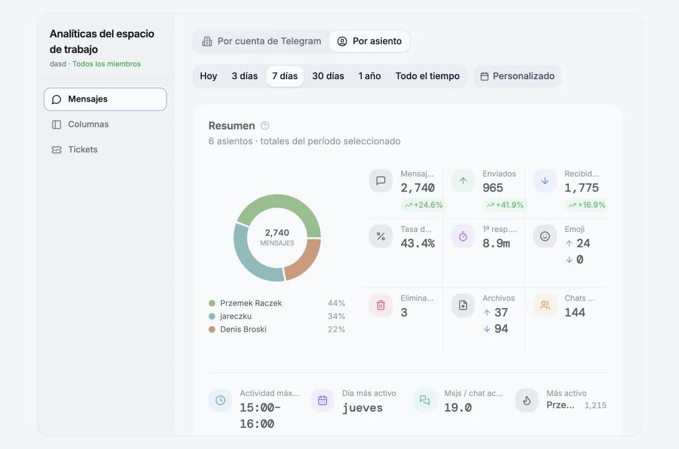Click the message bubble icon for Mensaj... stat
Screen dimensions: 679x449
pyautogui.click(x=381, y=181)
